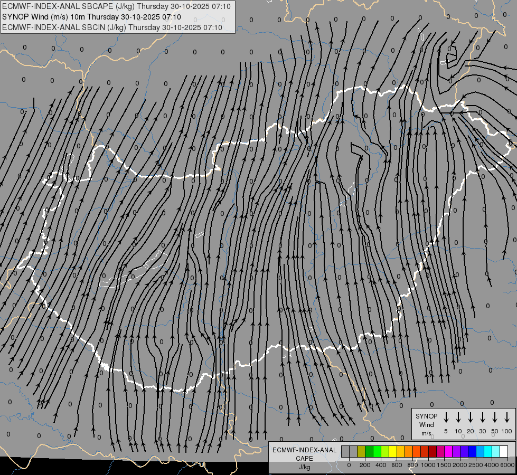
Task: Select the SYNOP Wind 10m title line
Action: 91,17
